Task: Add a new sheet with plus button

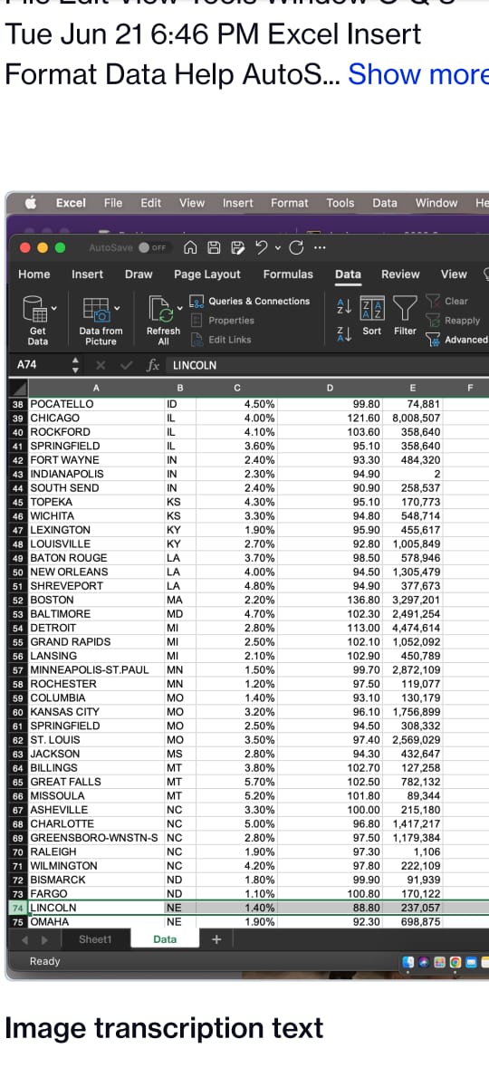Action: (x=216, y=939)
